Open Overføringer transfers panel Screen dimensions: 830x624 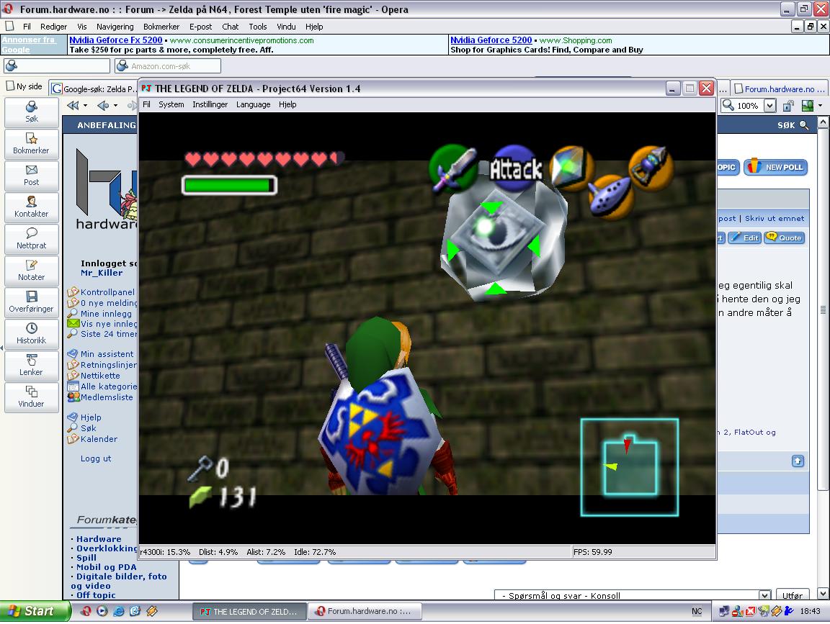coord(31,302)
